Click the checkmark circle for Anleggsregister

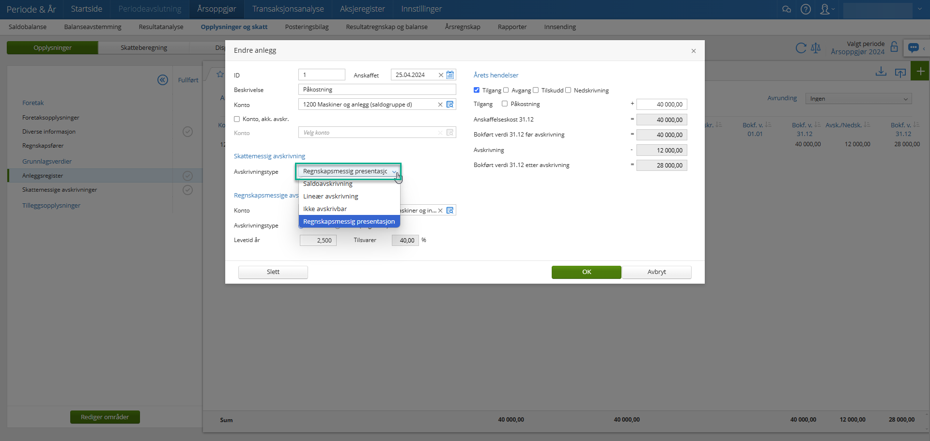click(188, 176)
